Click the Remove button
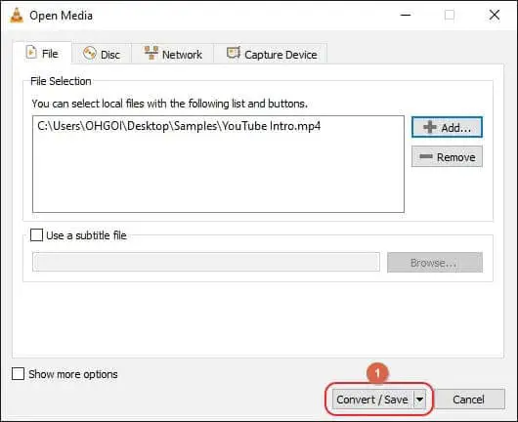This screenshot has height=422, width=518. tap(447, 157)
